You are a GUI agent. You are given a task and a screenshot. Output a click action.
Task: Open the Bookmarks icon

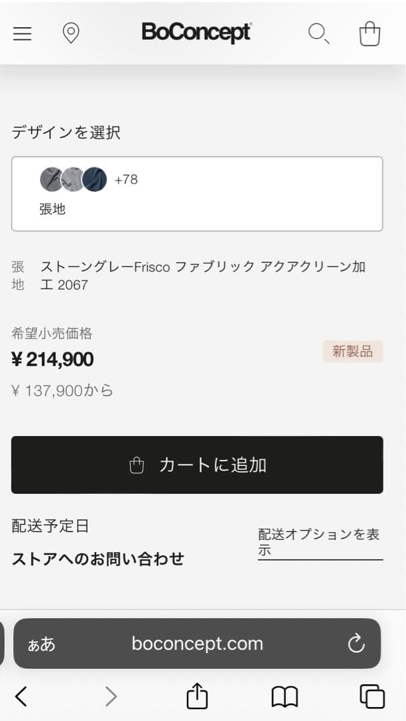285,696
